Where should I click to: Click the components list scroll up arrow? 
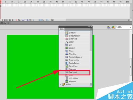(91, 32)
